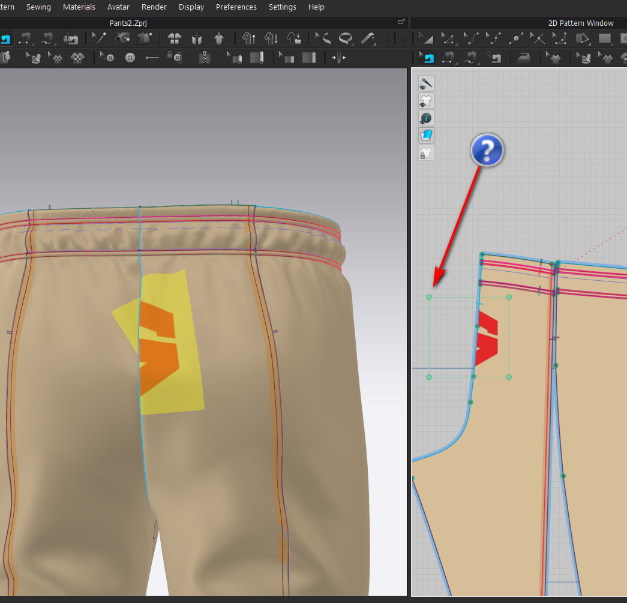
Task: Open the Render menu
Action: tap(154, 7)
